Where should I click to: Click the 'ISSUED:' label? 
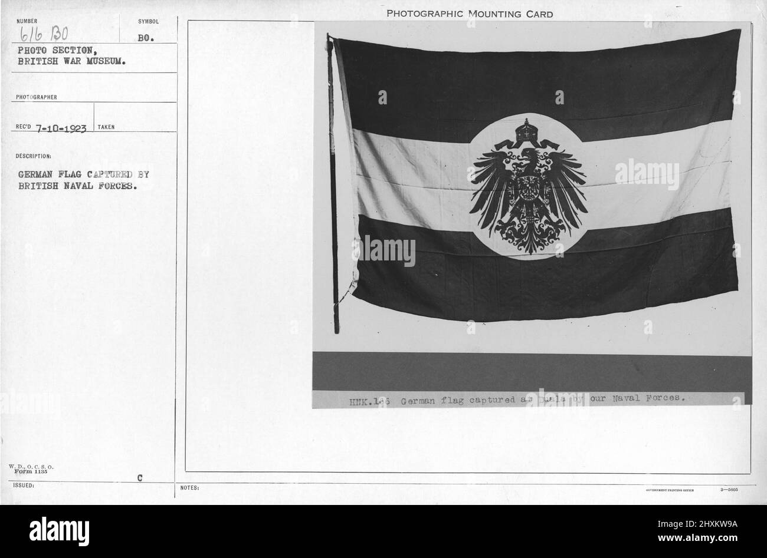(24, 486)
